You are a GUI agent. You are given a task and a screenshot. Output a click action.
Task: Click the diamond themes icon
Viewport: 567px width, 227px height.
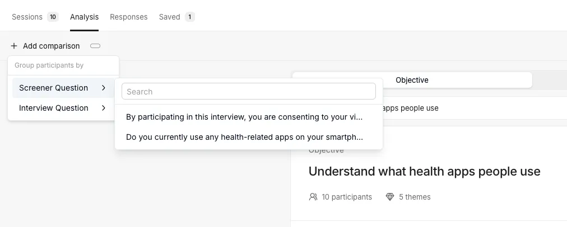point(390,197)
